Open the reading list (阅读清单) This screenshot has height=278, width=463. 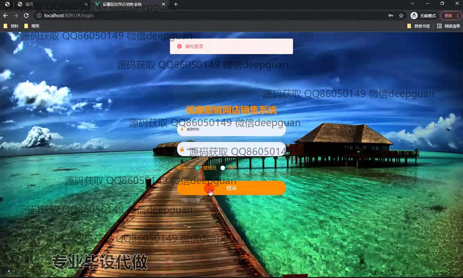click(x=449, y=26)
